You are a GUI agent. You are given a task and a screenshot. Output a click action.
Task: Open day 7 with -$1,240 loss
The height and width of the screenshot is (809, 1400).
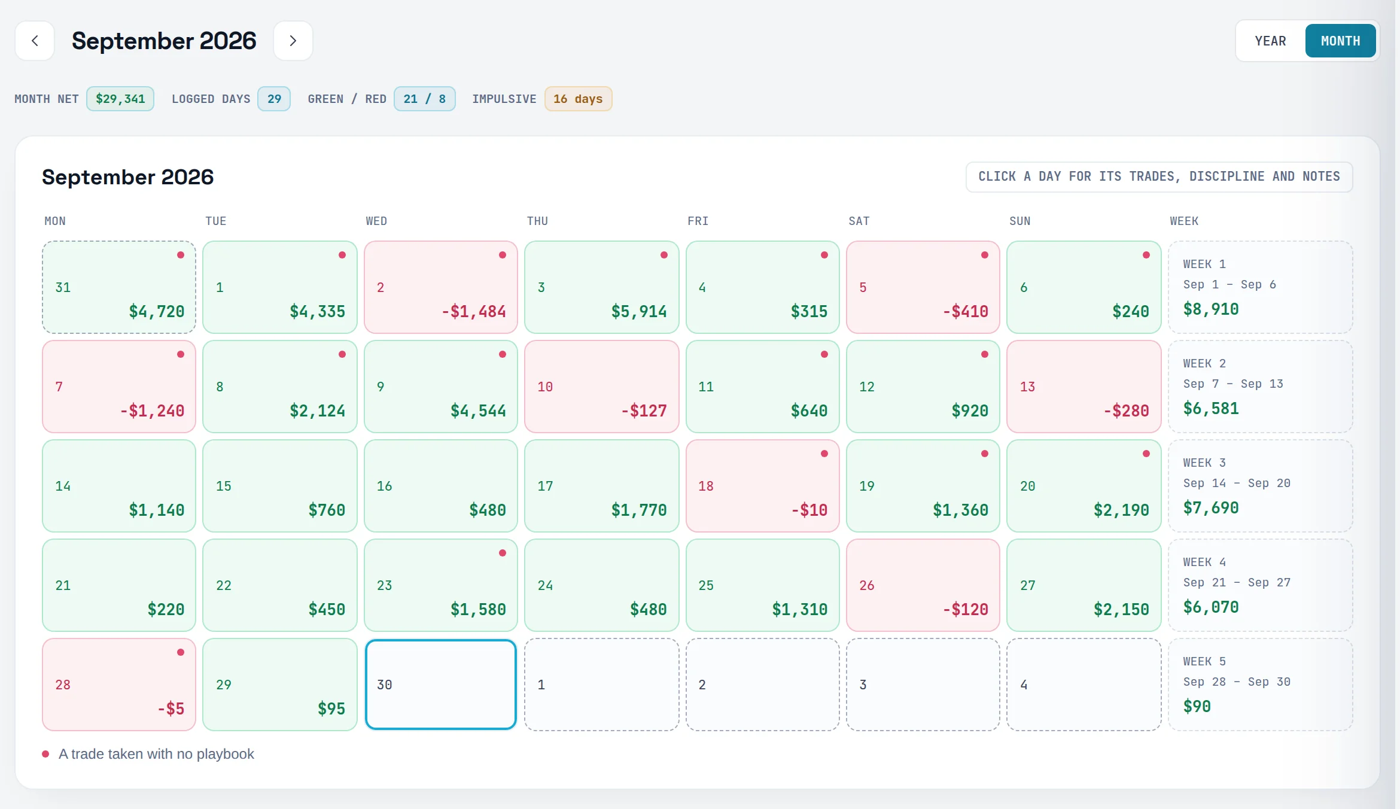(x=119, y=387)
